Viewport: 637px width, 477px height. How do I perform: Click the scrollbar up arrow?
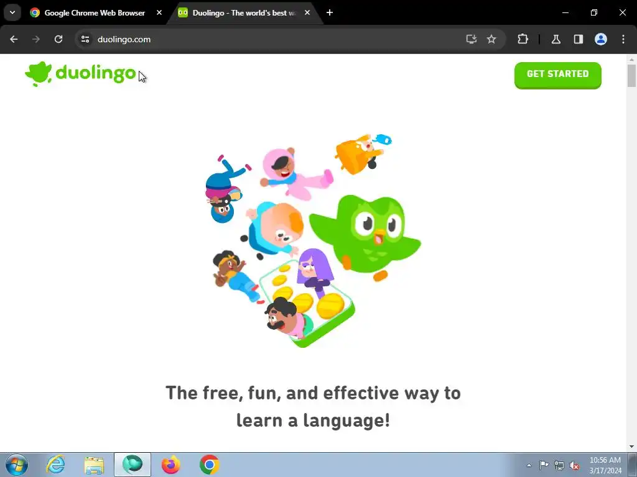coord(631,59)
